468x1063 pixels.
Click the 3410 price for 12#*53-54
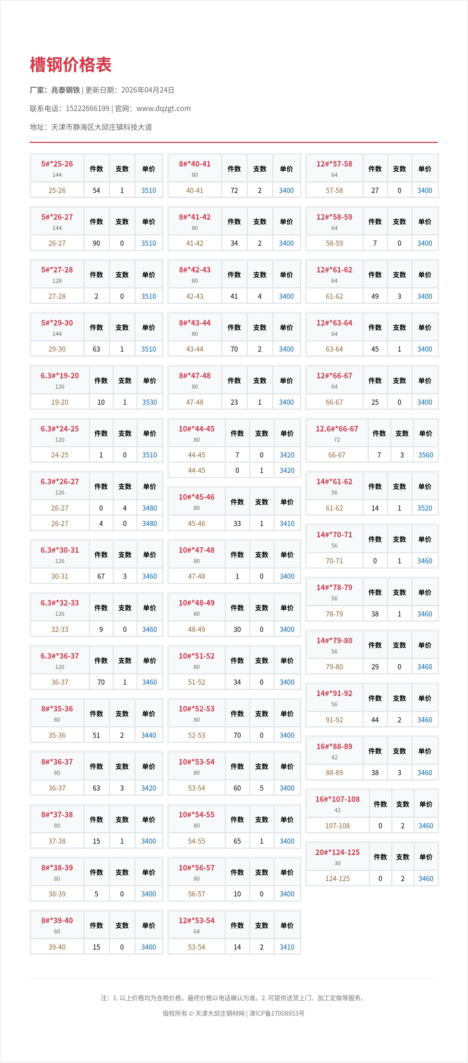click(x=287, y=947)
